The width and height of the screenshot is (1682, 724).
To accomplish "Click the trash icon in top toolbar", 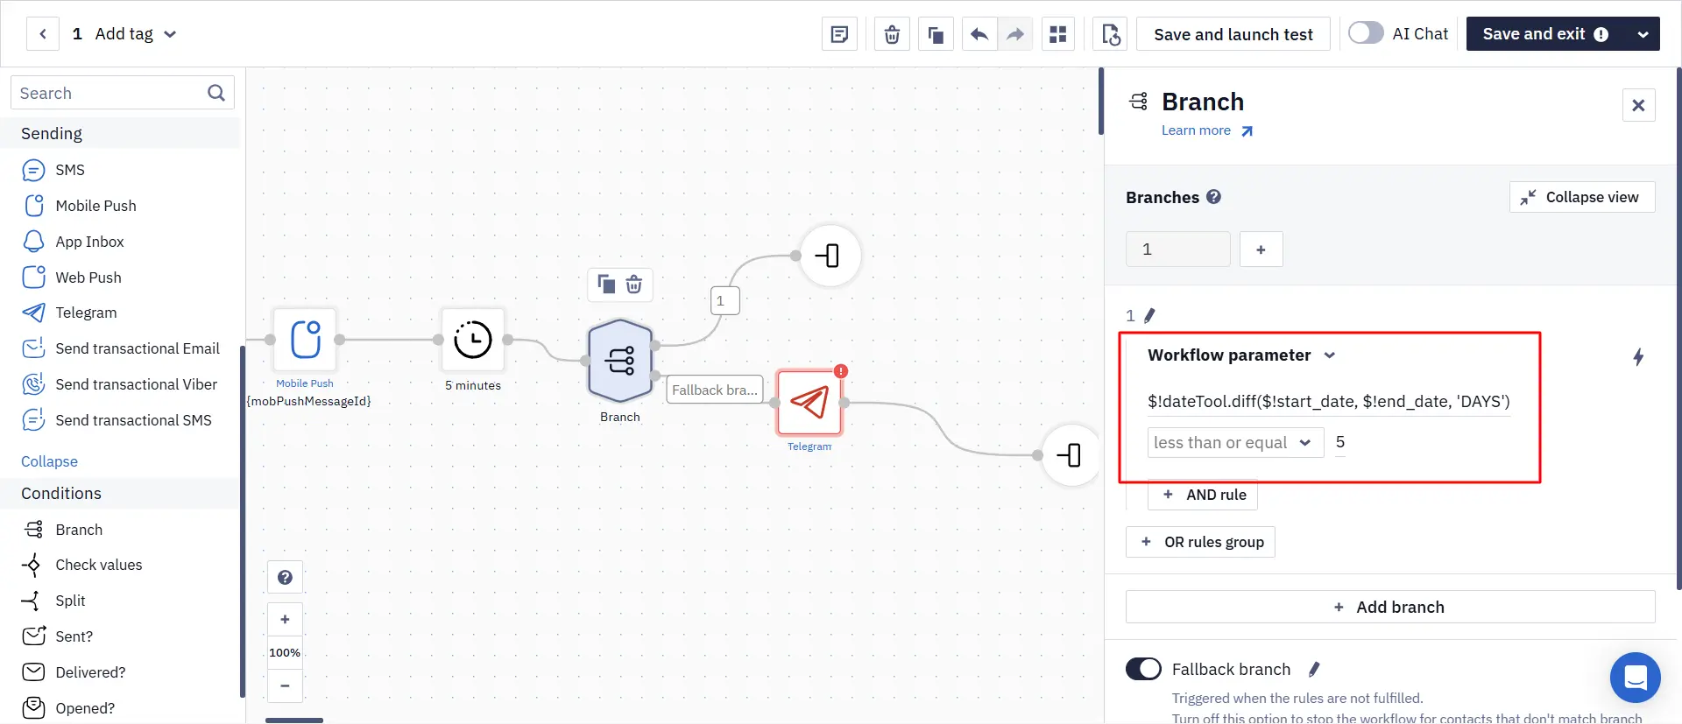I will pos(892,34).
